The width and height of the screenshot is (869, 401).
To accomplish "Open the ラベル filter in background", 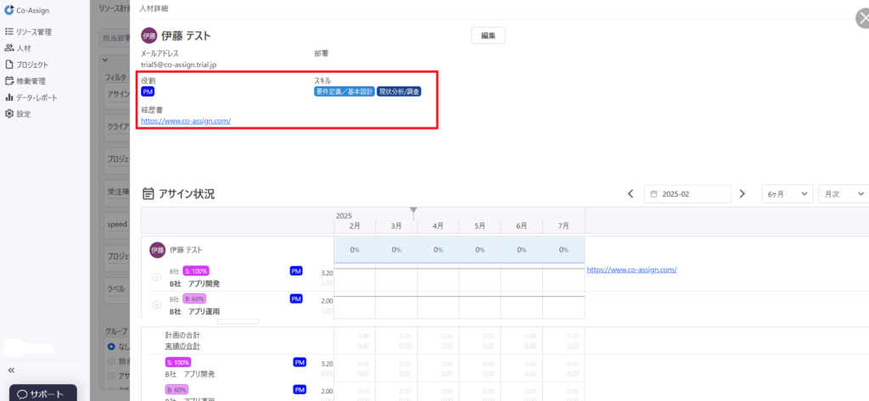I will tap(117, 288).
